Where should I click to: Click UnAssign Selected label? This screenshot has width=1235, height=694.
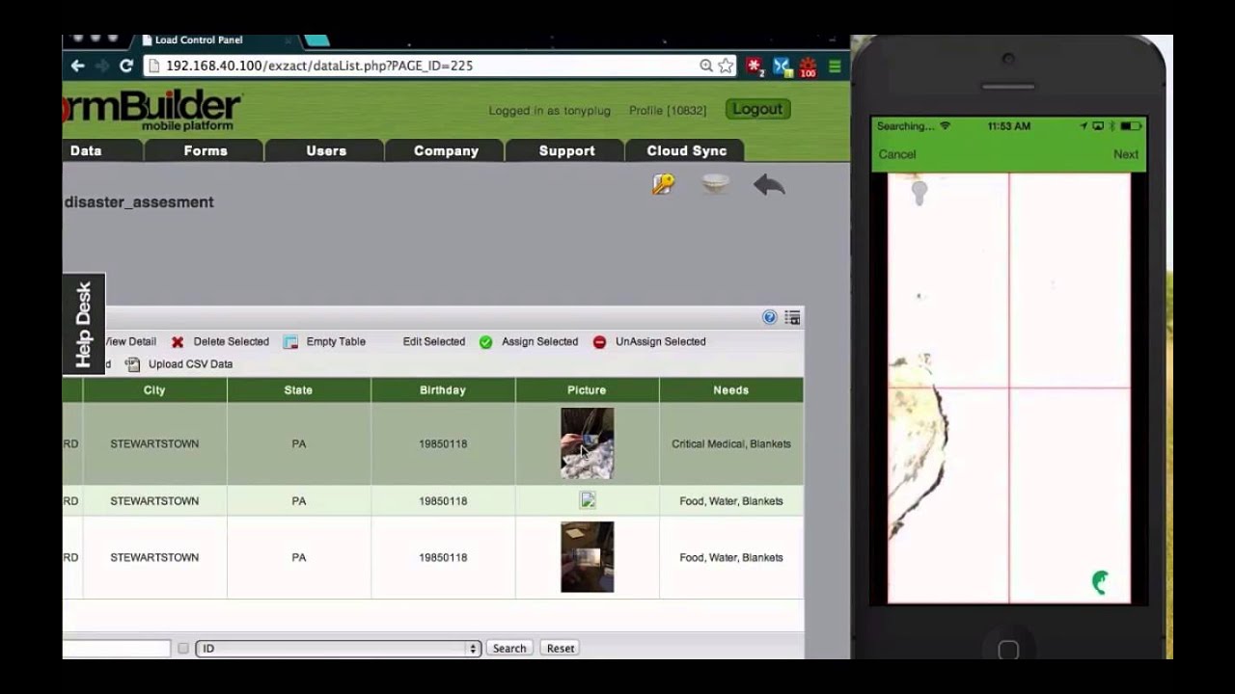click(x=660, y=342)
